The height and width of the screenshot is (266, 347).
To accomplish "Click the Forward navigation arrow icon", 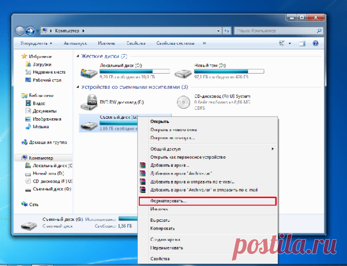I will point(30,31).
